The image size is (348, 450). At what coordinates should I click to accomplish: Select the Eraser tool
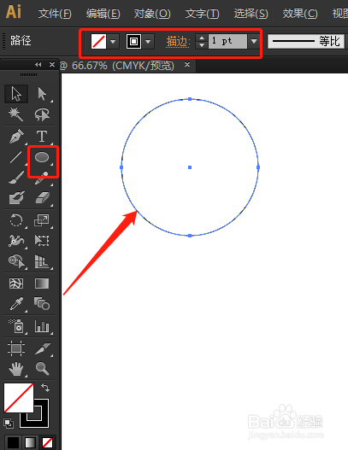tap(42, 198)
